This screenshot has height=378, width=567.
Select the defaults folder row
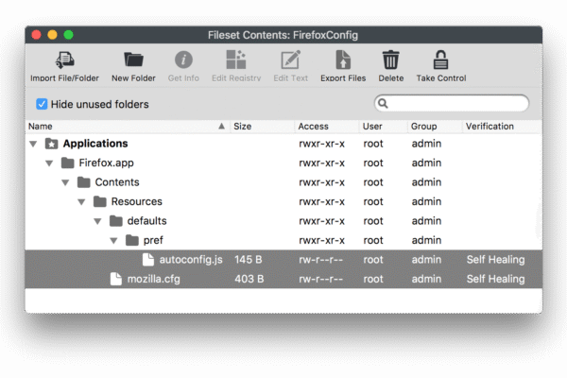click(283, 221)
